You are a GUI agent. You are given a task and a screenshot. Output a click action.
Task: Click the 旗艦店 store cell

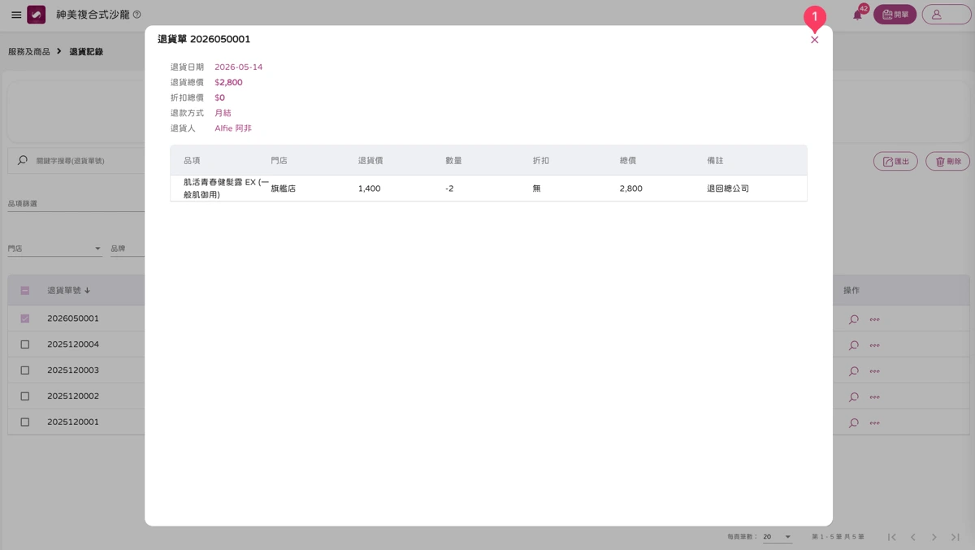click(x=283, y=188)
